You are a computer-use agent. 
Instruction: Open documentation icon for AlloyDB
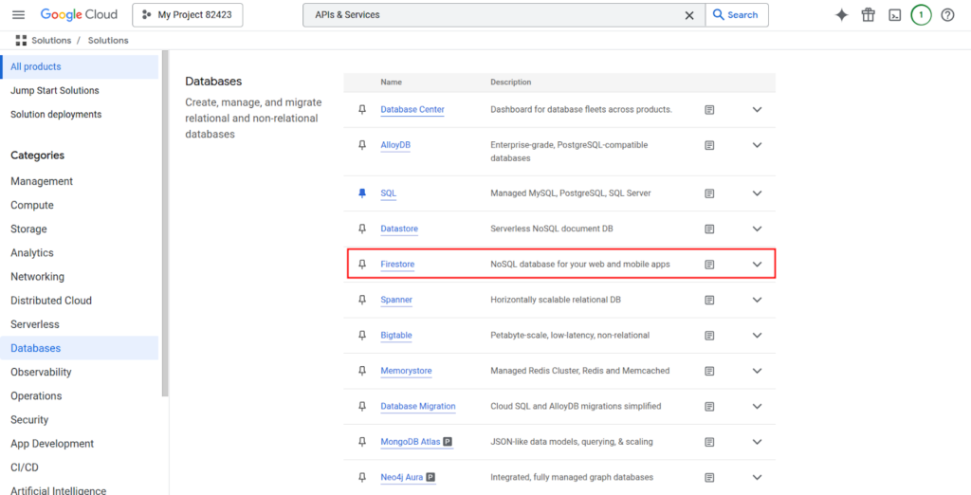pos(709,145)
